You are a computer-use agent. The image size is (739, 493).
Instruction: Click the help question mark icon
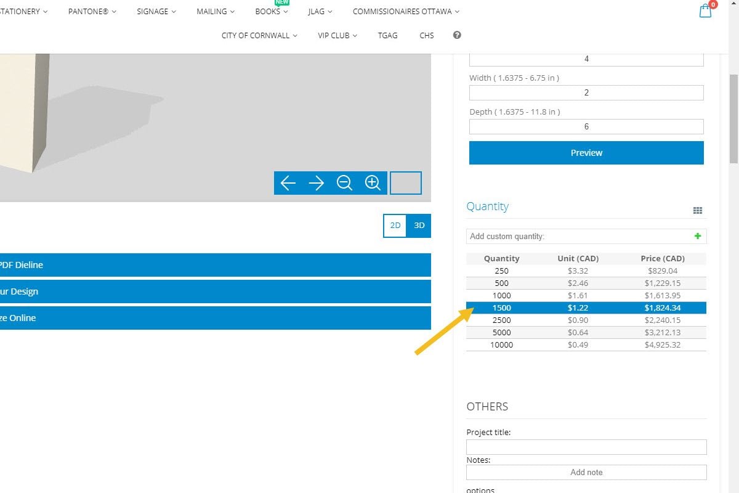coord(457,35)
